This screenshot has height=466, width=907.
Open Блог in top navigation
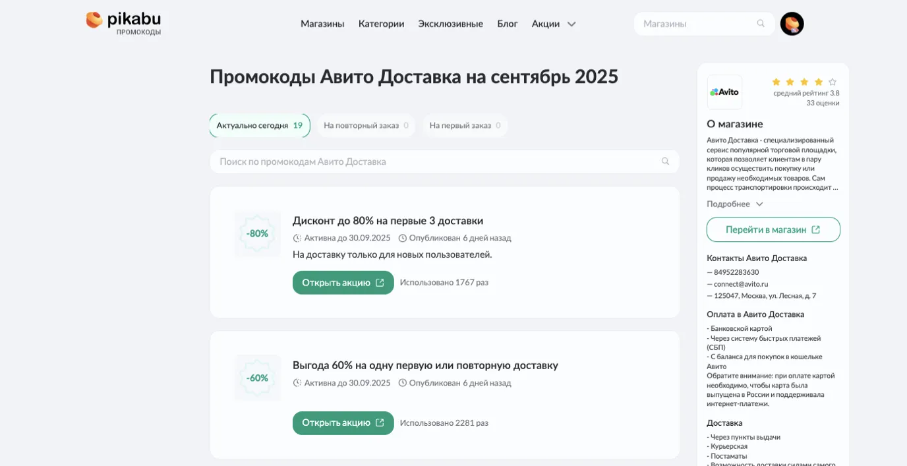pyautogui.click(x=507, y=24)
